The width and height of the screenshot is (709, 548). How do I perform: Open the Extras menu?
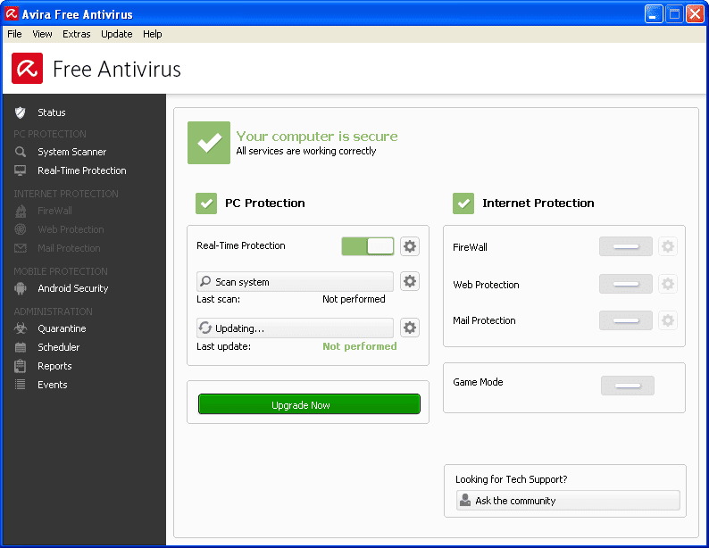[77, 34]
